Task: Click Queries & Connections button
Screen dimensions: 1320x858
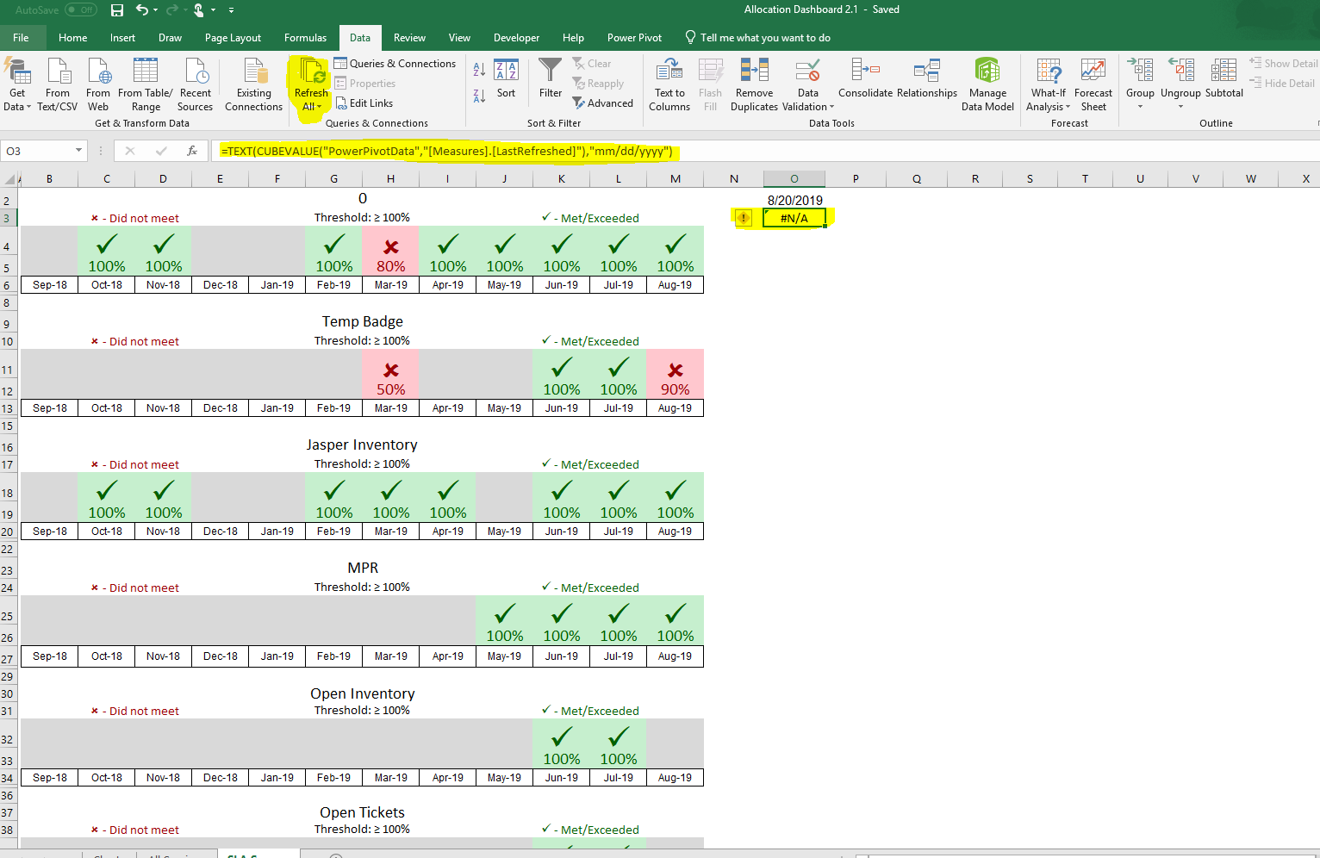Action: 395,64
